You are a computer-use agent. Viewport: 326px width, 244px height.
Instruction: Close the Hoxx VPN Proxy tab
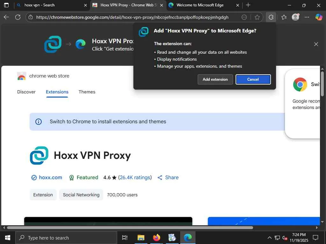[x=161, y=5]
